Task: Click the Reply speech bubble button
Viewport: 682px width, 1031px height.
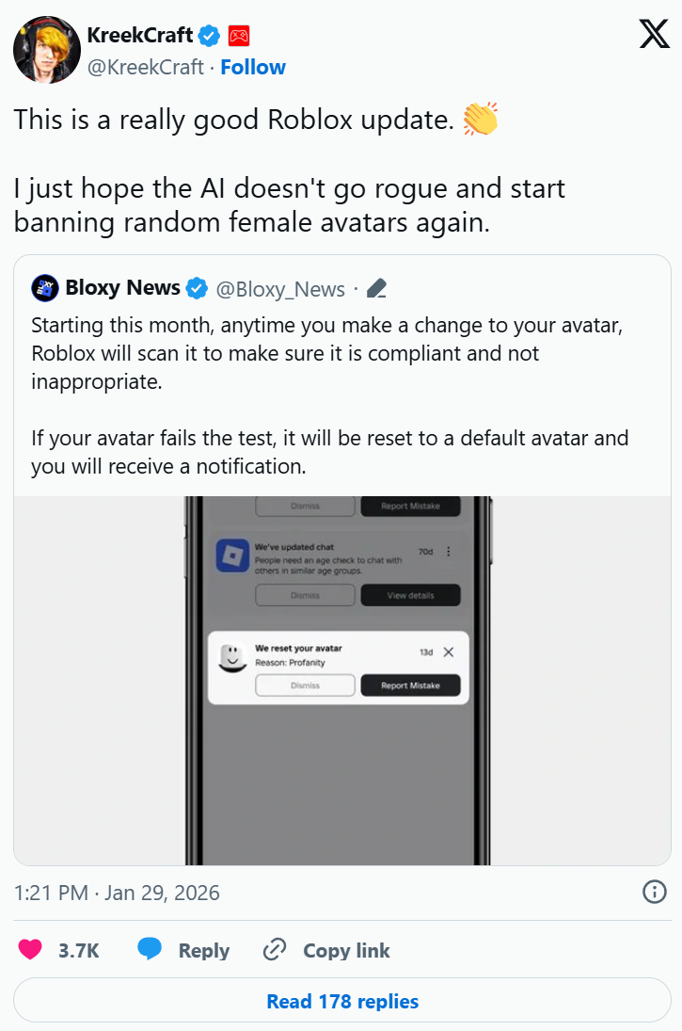Action: 151,950
